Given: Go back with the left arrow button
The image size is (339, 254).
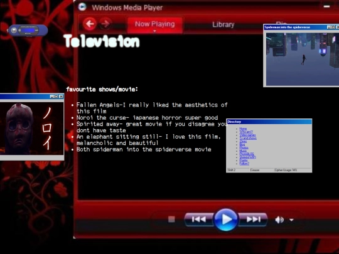Looking at the screenshot, I should [x=90, y=24].
